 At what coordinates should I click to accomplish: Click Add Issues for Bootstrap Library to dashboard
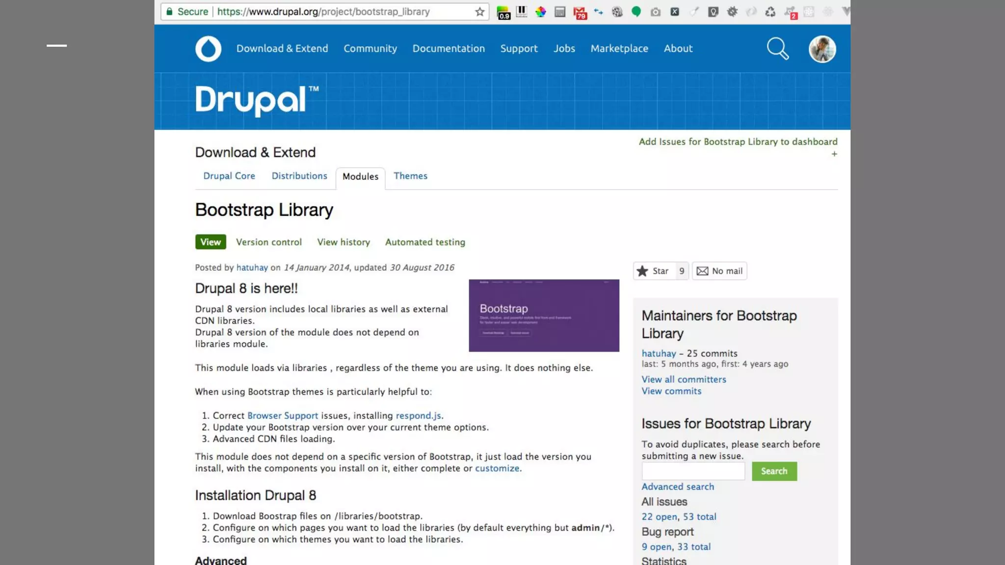[x=738, y=142]
